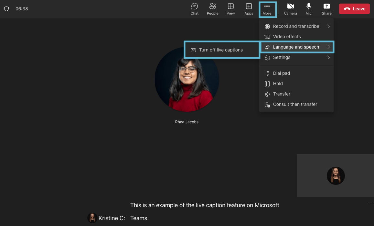374x226 pixels.
Task: Open Record and transcribe submenu
Action: point(296,26)
